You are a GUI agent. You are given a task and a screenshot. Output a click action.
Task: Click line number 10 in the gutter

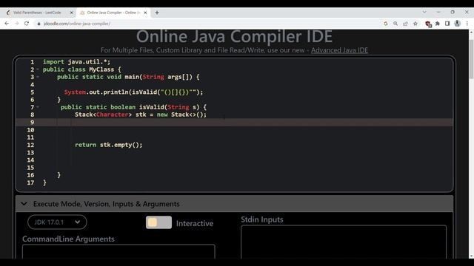pos(30,130)
